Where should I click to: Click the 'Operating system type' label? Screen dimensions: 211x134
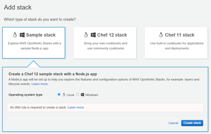click(x=26, y=95)
